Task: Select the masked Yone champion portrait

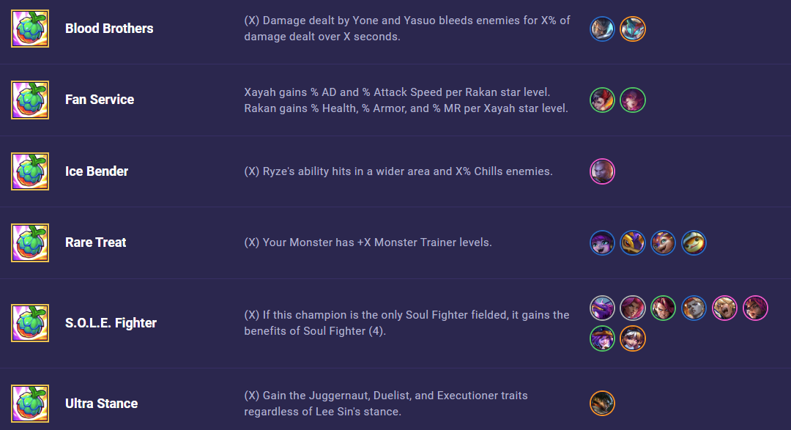Action: pyautogui.click(x=633, y=29)
